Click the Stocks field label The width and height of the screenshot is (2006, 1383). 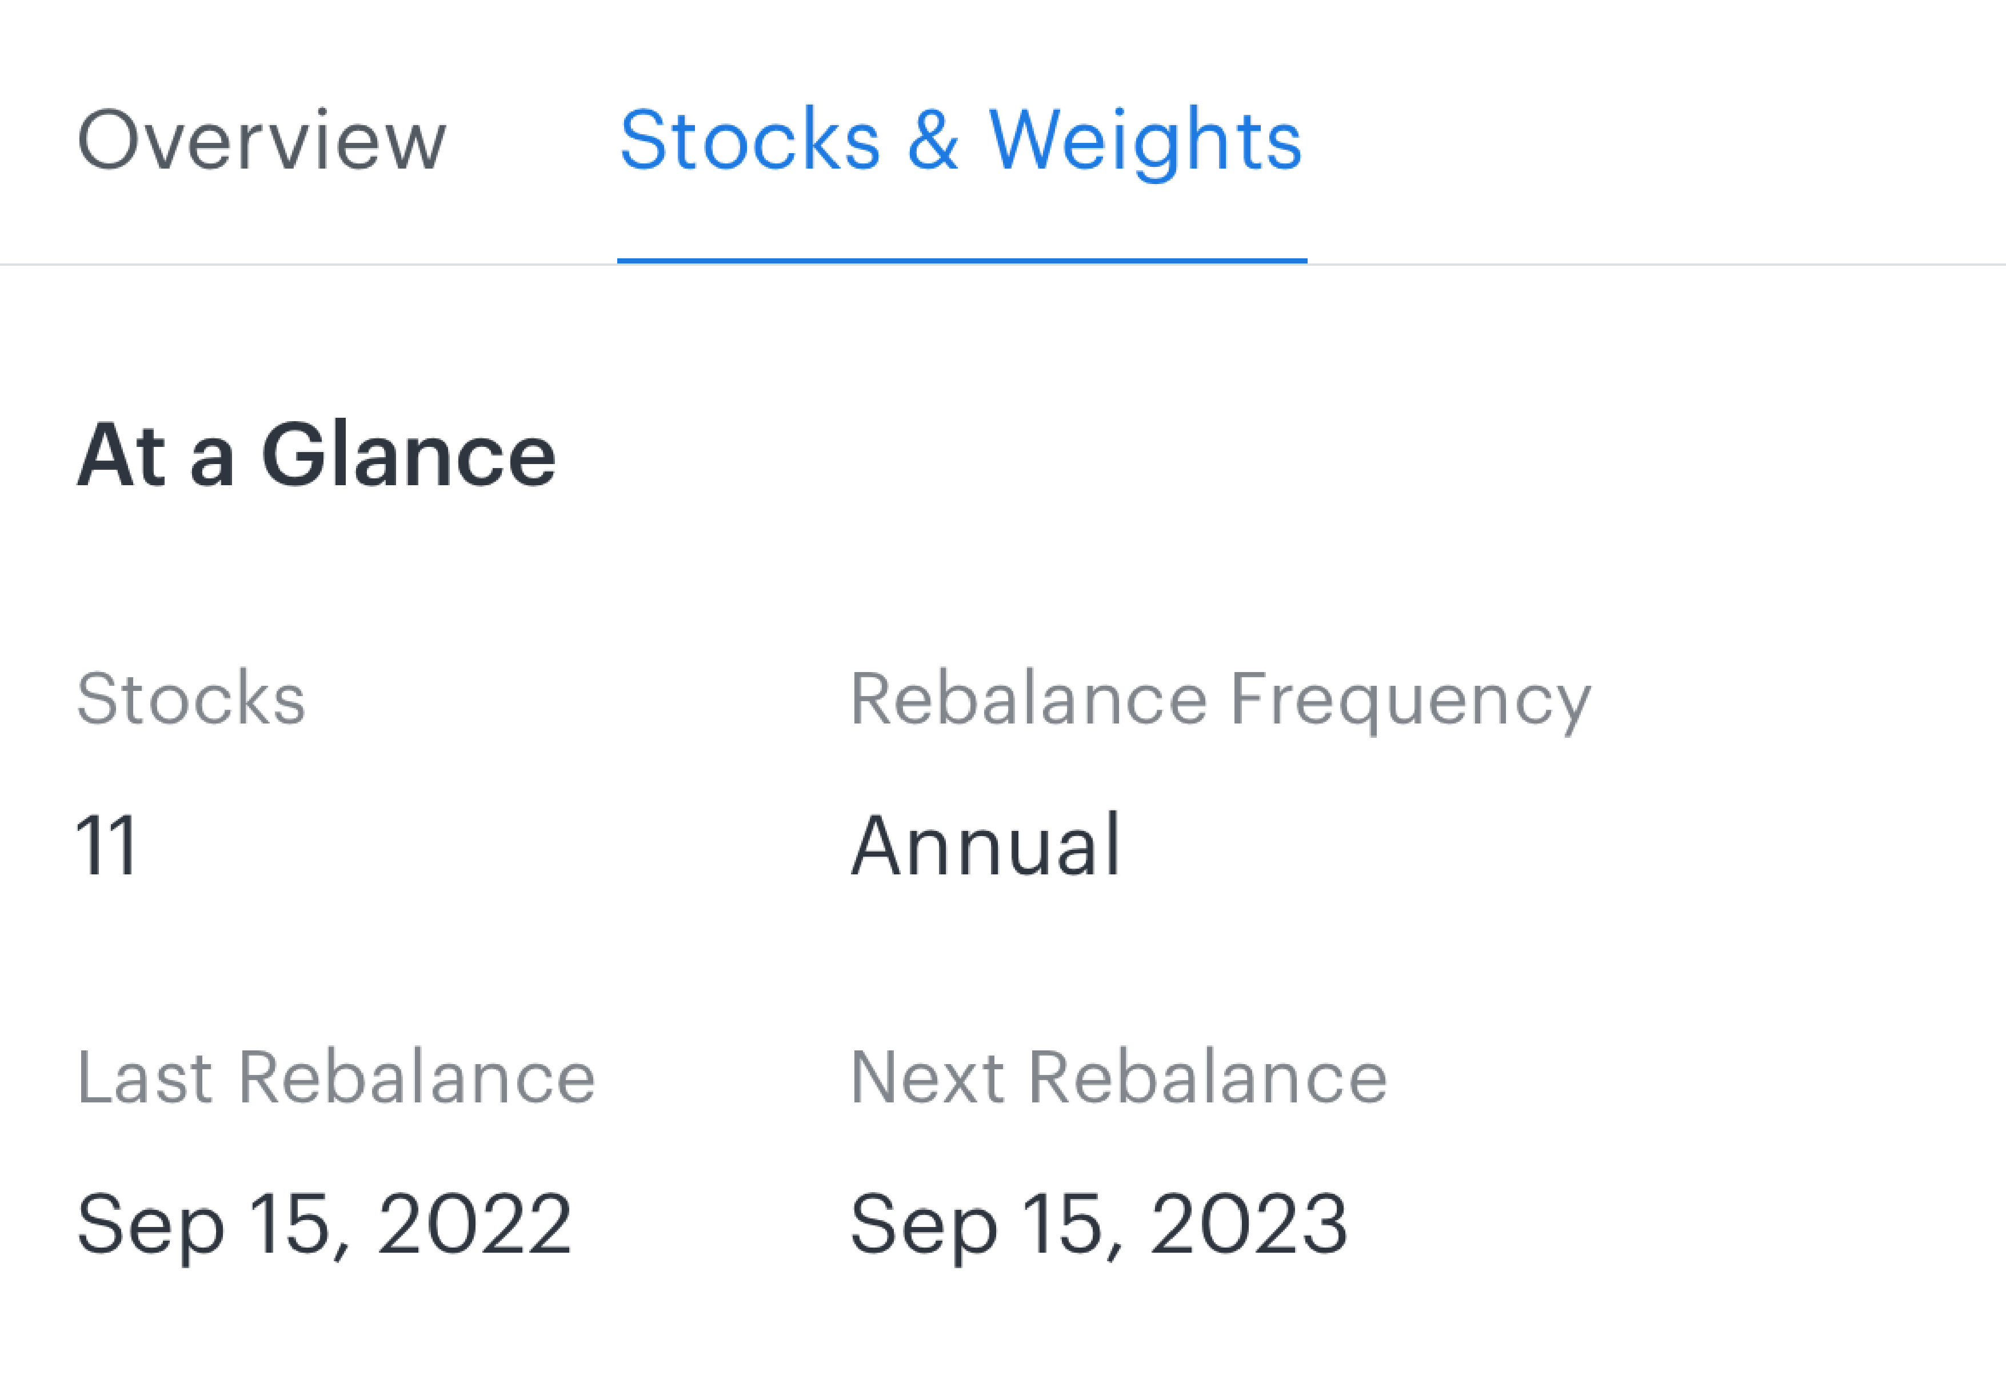[191, 698]
